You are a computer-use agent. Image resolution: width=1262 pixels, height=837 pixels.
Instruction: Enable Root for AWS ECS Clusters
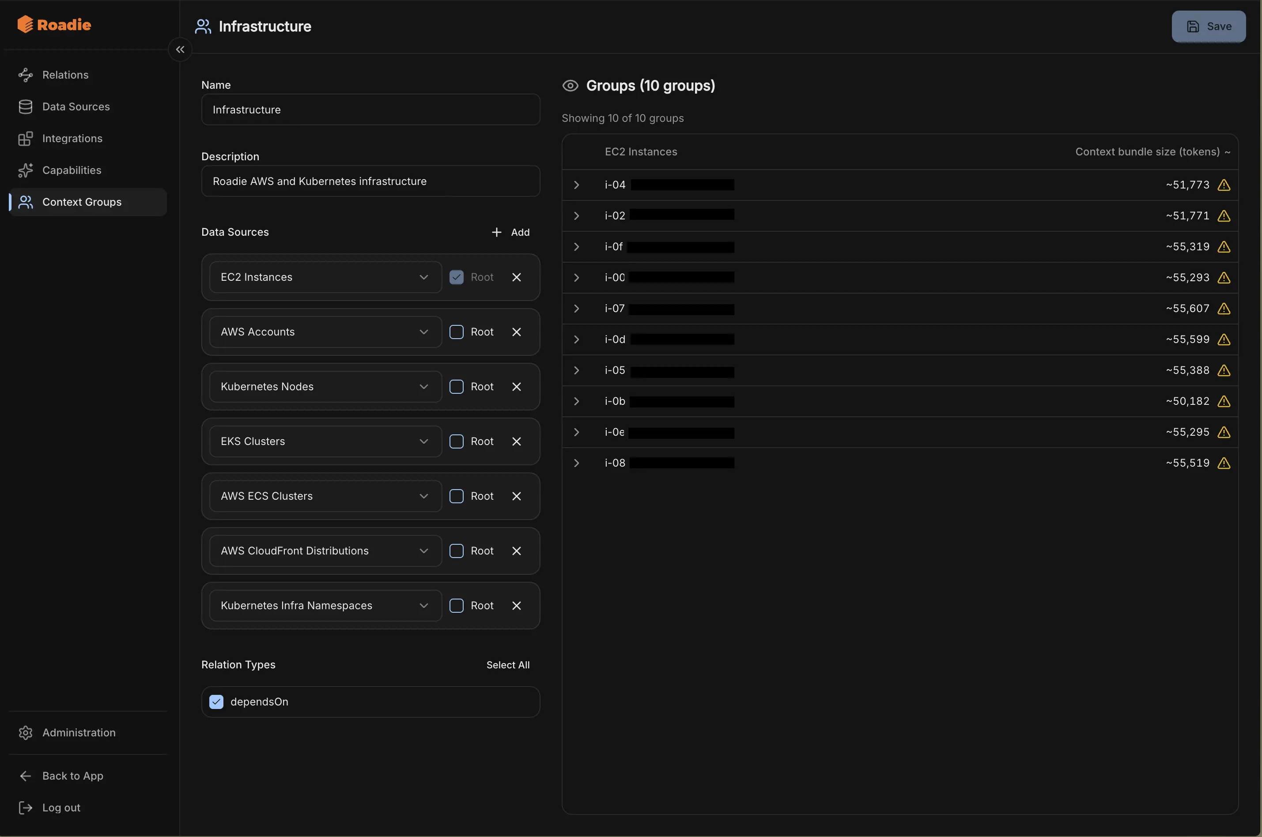[457, 496]
